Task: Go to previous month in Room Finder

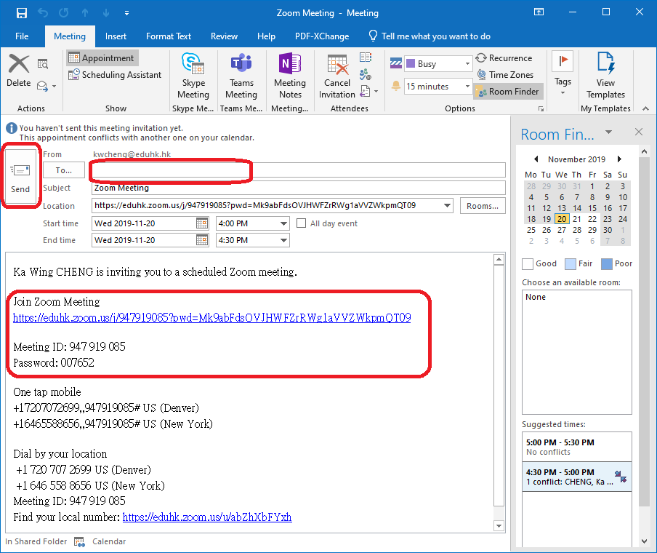Action: pos(536,159)
